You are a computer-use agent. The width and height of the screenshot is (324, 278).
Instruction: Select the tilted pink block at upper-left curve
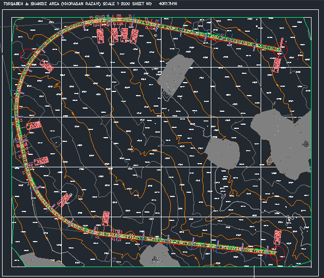point(47,65)
